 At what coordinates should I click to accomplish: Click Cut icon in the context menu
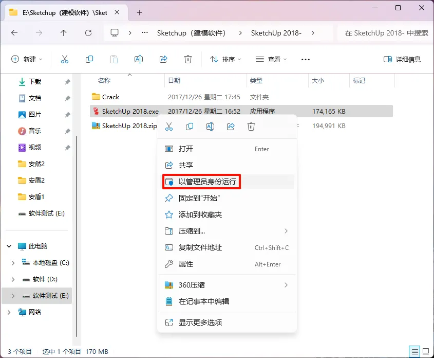pos(169,127)
